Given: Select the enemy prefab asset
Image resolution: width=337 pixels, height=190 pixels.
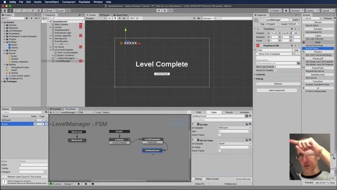Looking at the screenshot, I should point(13,47).
